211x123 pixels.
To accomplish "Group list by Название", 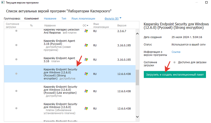I will tap(50, 19).
